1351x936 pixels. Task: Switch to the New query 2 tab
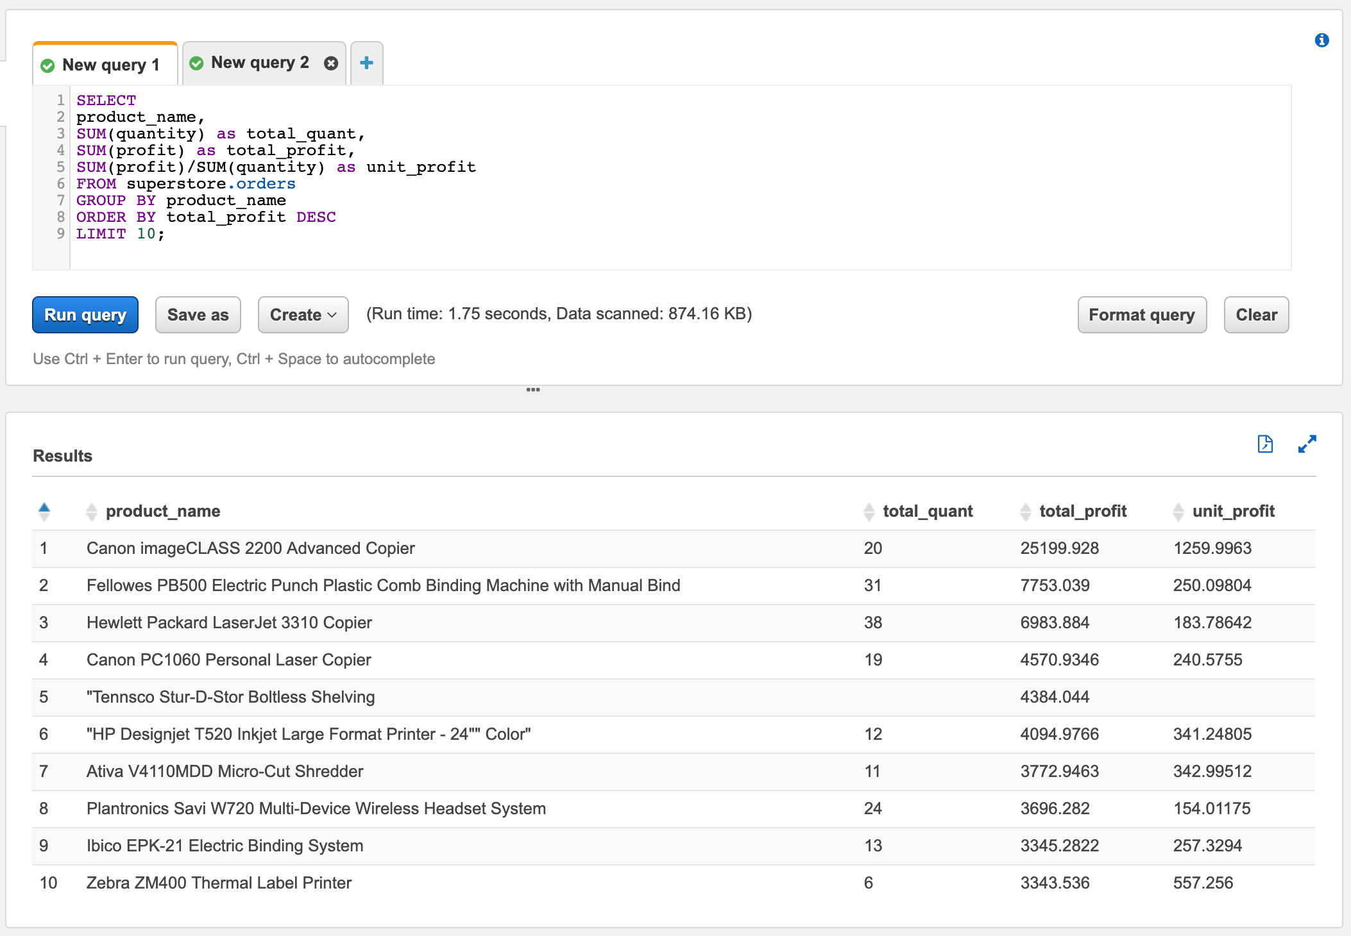click(260, 62)
